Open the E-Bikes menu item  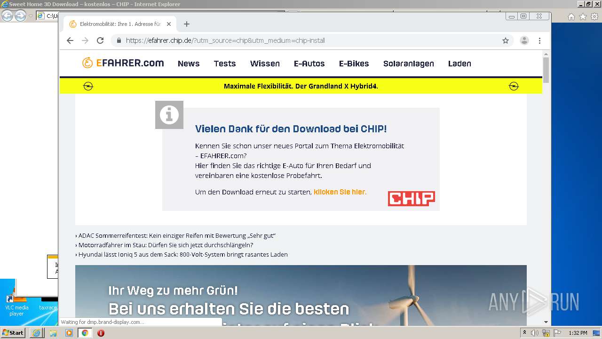354,64
